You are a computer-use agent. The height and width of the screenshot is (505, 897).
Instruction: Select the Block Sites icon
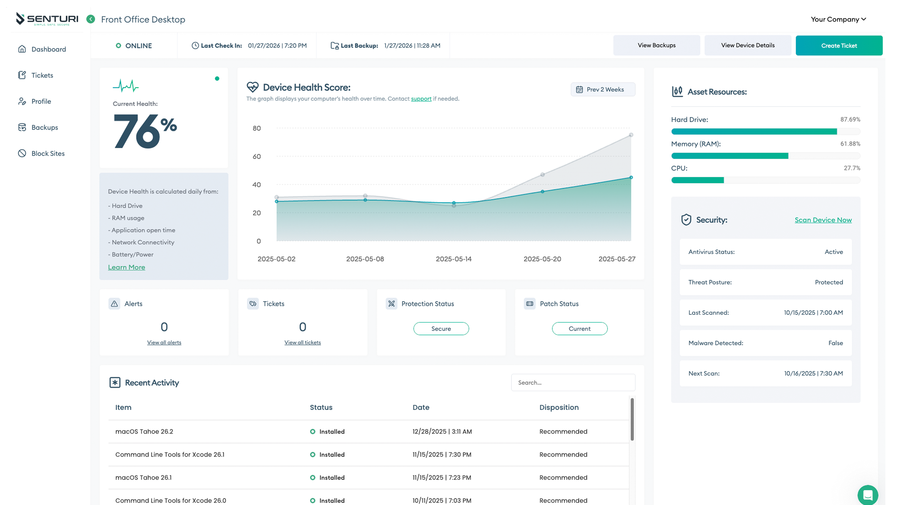click(22, 153)
